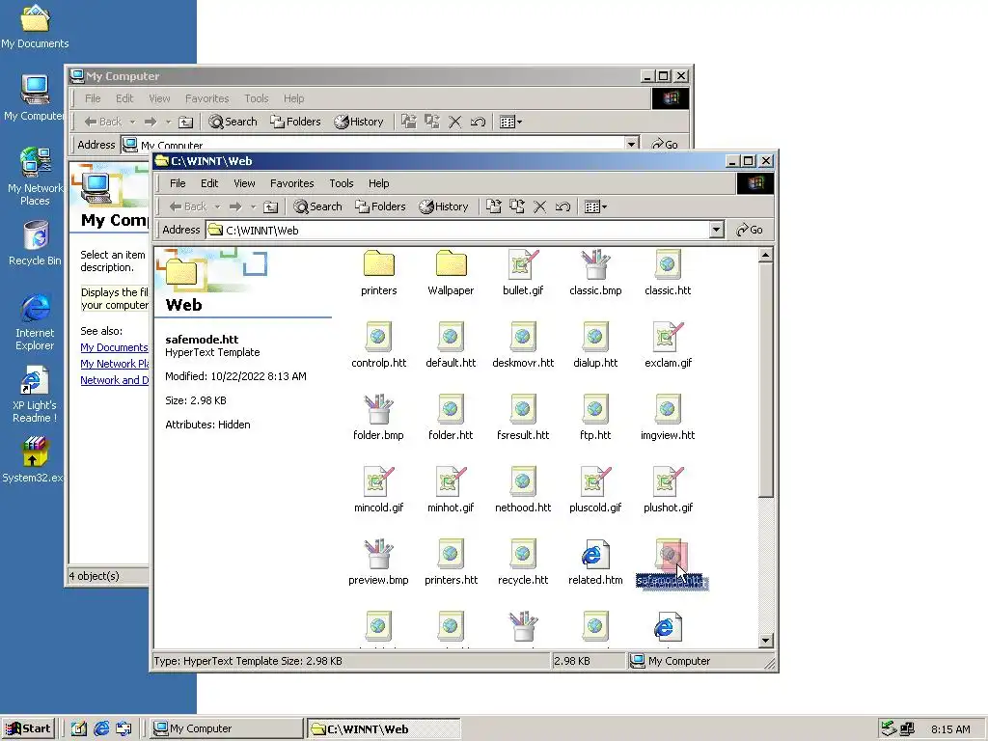This screenshot has height=741, width=988.
Task: Select fsresult.htt file icon
Action: (523, 408)
